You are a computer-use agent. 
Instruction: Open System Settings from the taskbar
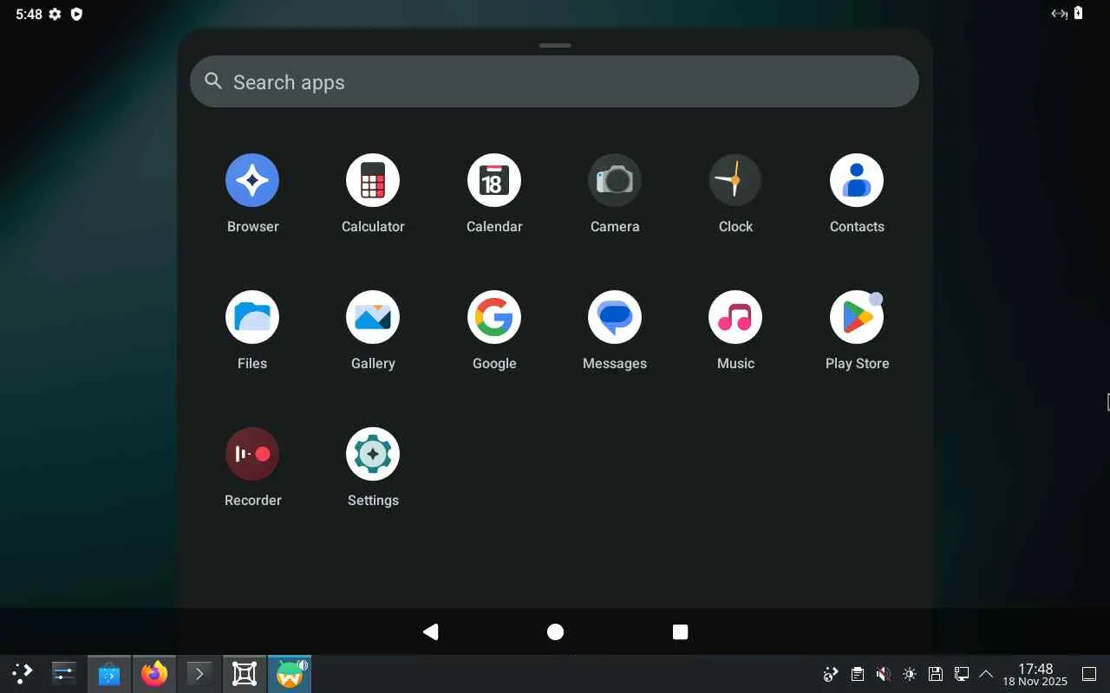pyautogui.click(x=64, y=673)
